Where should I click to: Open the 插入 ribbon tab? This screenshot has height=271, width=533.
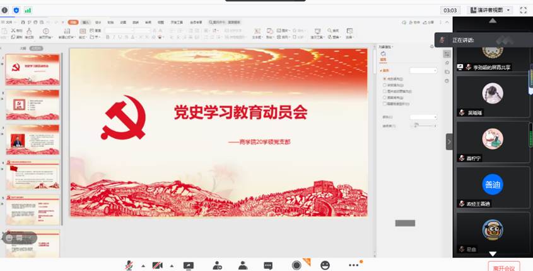point(85,22)
